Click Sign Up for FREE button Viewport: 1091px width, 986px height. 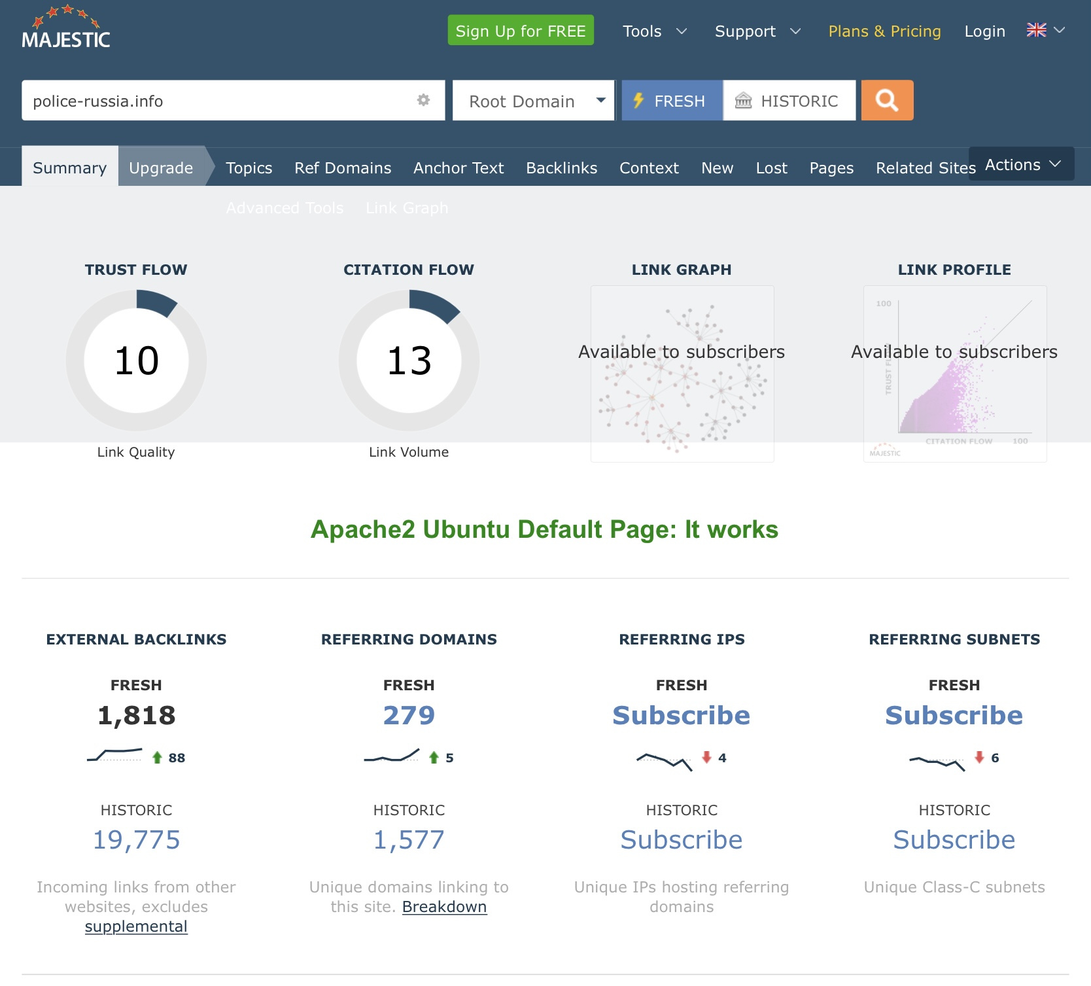tap(521, 30)
